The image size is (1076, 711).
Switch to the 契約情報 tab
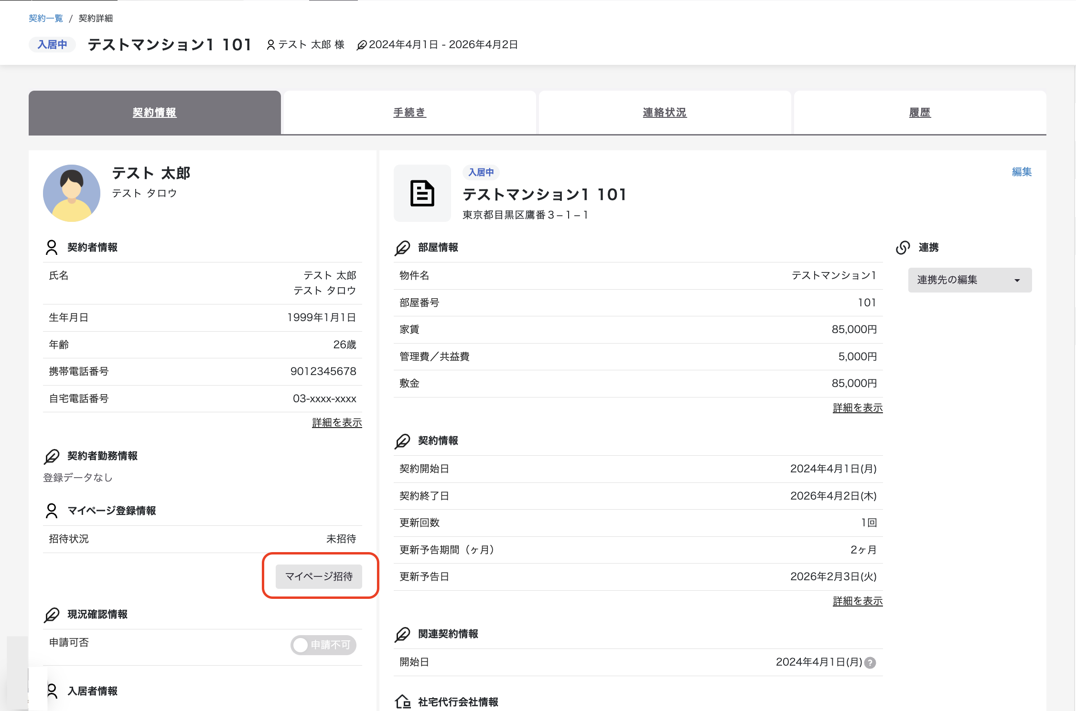tap(155, 113)
